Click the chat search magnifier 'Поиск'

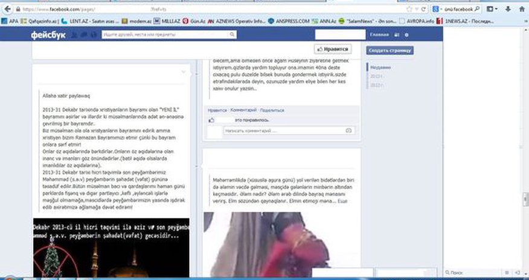click(x=447, y=272)
